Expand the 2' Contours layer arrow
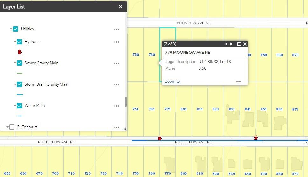This screenshot has width=308, height=177. coord(7,127)
